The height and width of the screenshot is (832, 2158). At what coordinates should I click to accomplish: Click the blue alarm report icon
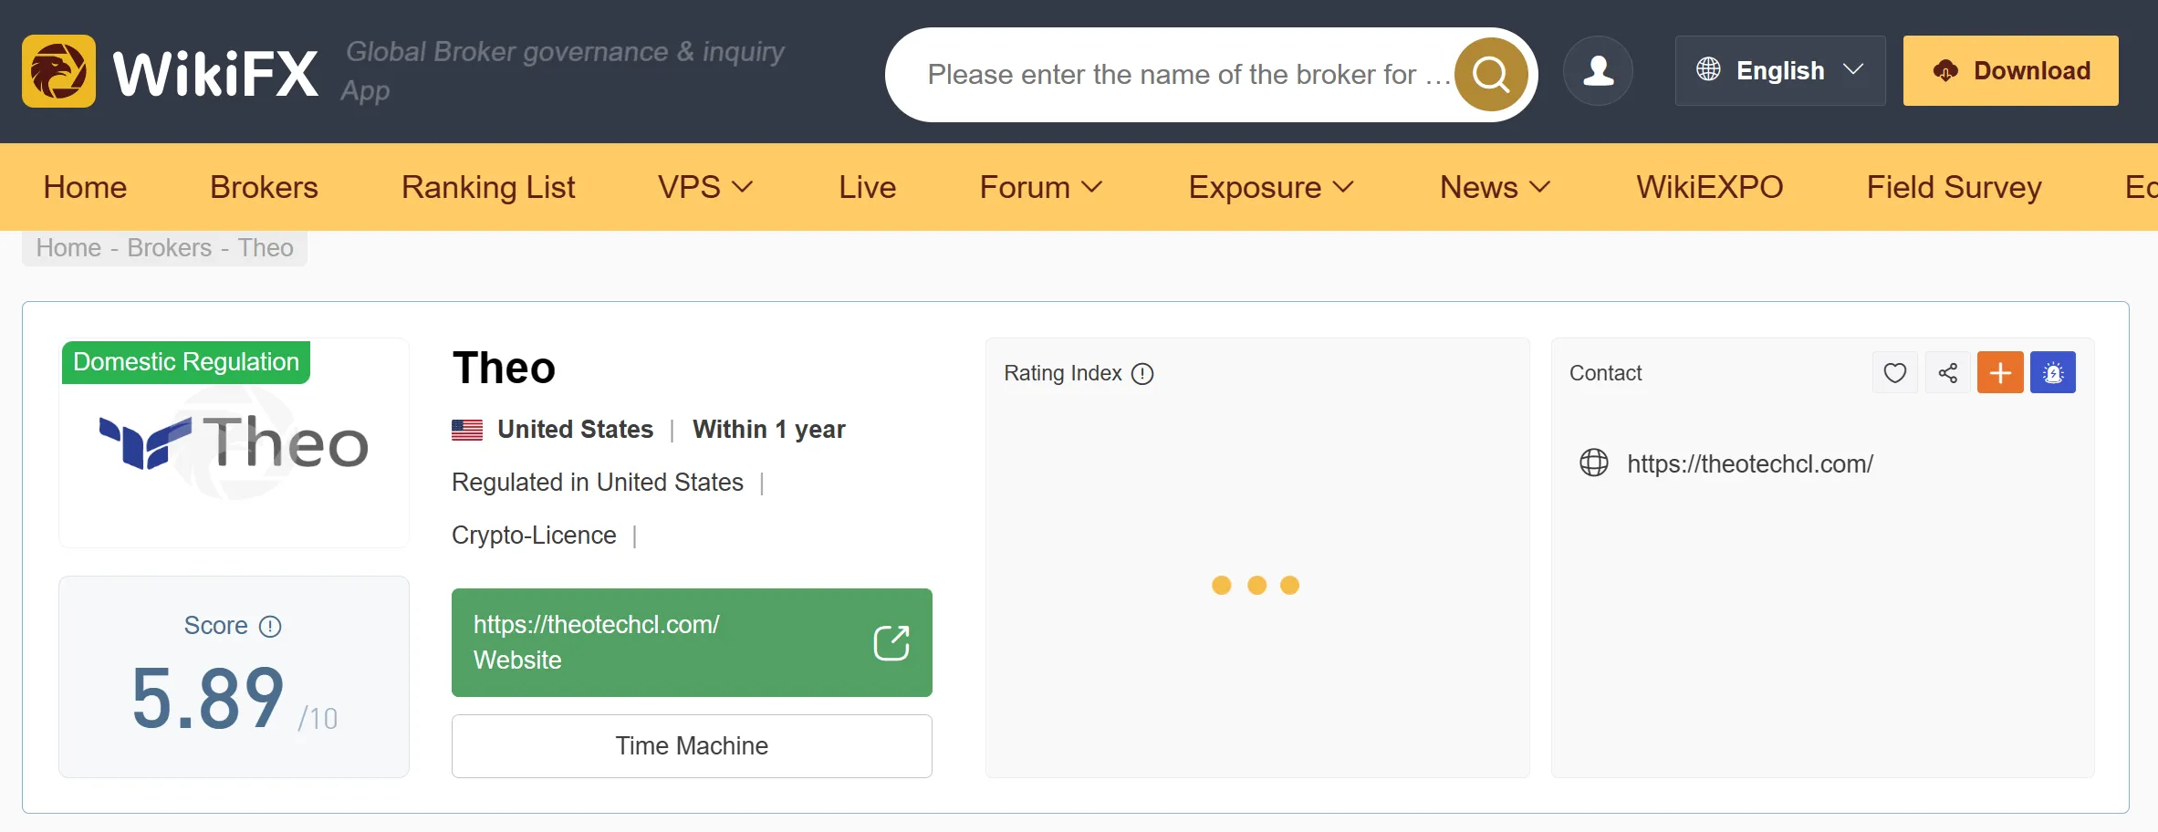point(2053,372)
